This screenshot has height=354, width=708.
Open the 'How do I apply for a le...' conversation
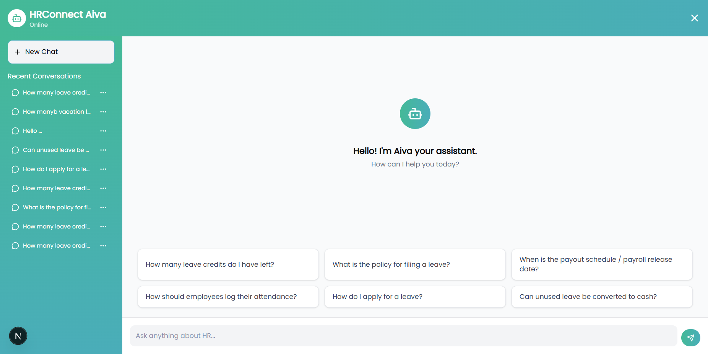coord(56,169)
